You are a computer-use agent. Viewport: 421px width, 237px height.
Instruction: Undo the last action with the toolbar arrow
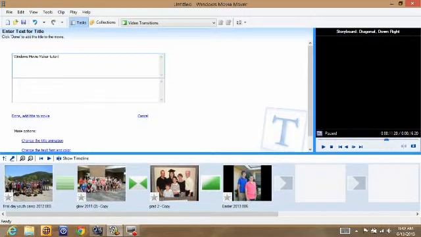coord(35,22)
